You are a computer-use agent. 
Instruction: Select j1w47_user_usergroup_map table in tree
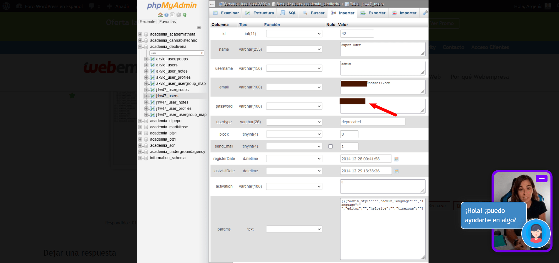(x=181, y=115)
